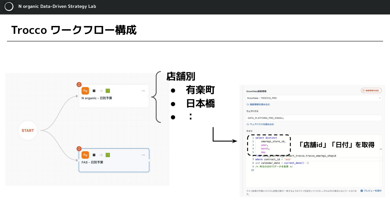Click the loop icon above FAS node
390x219 pixels.
[x=79, y=148]
